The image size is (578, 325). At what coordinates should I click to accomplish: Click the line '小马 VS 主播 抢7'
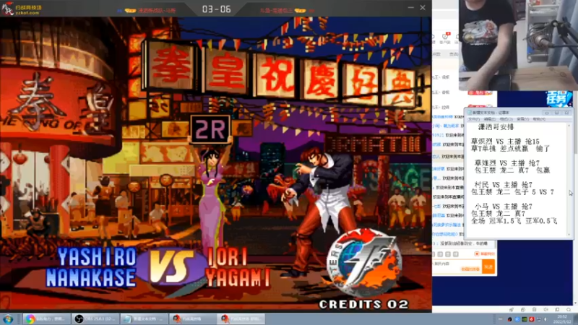point(503,207)
